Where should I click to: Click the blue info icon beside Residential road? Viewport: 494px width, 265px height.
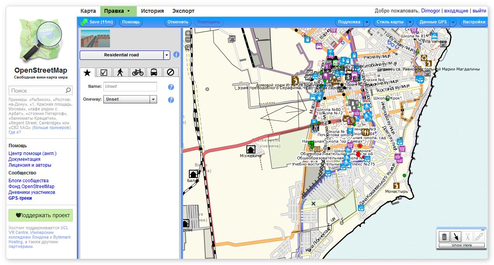pyautogui.click(x=176, y=55)
